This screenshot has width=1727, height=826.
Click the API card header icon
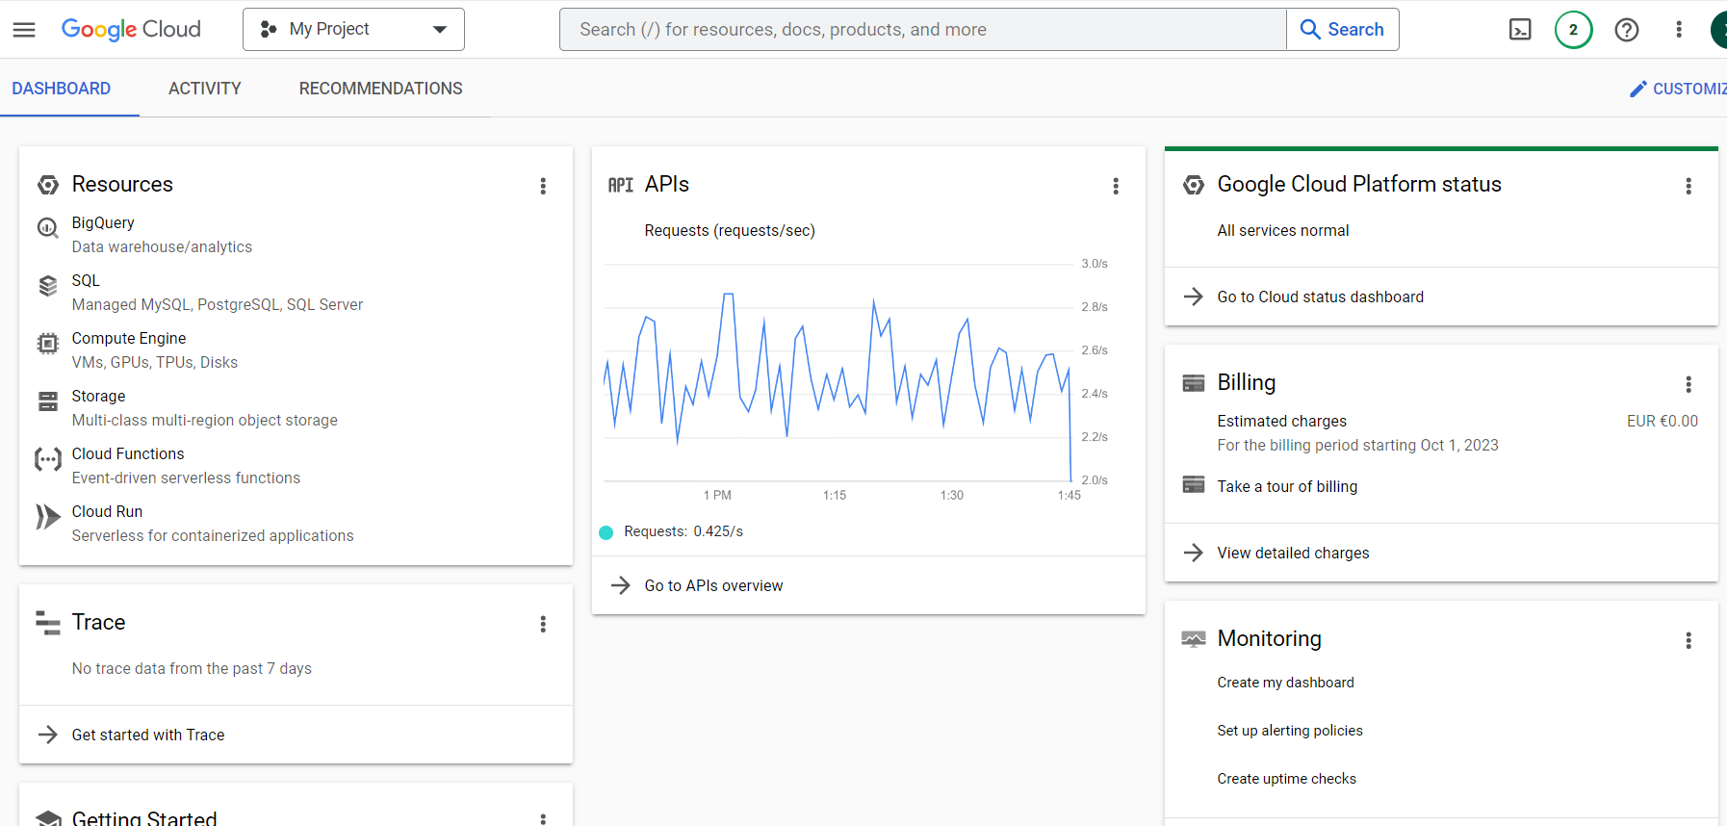[x=620, y=185]
